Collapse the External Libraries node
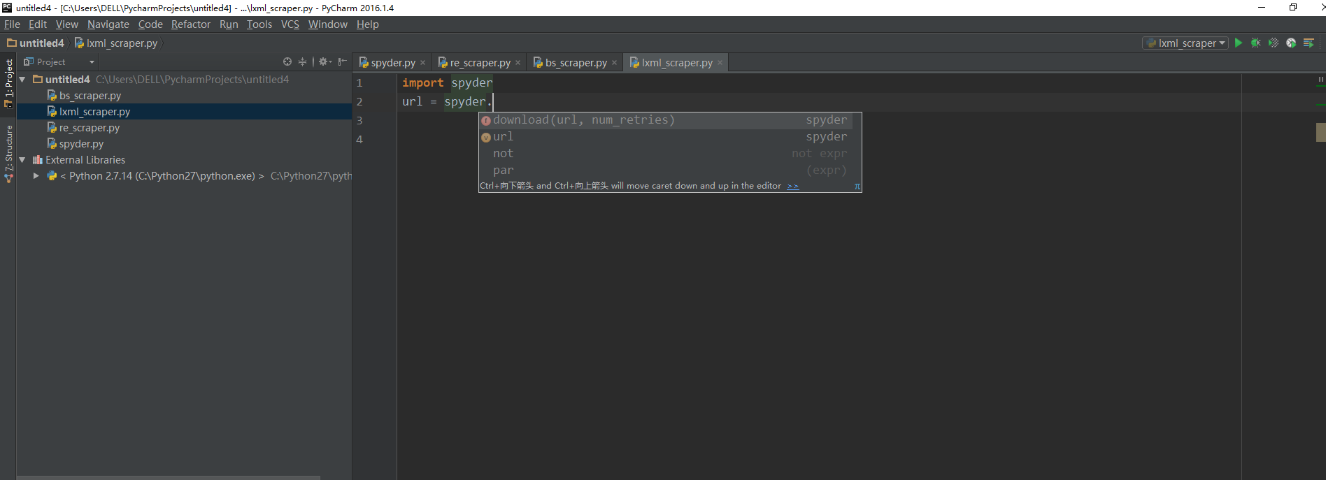This screenshot has height=480, width=1326. (22, 160)
